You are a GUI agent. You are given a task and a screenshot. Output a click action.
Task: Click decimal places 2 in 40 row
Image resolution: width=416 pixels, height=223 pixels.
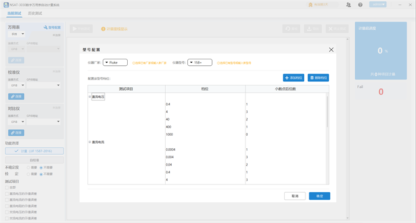[x=247, y=119]
